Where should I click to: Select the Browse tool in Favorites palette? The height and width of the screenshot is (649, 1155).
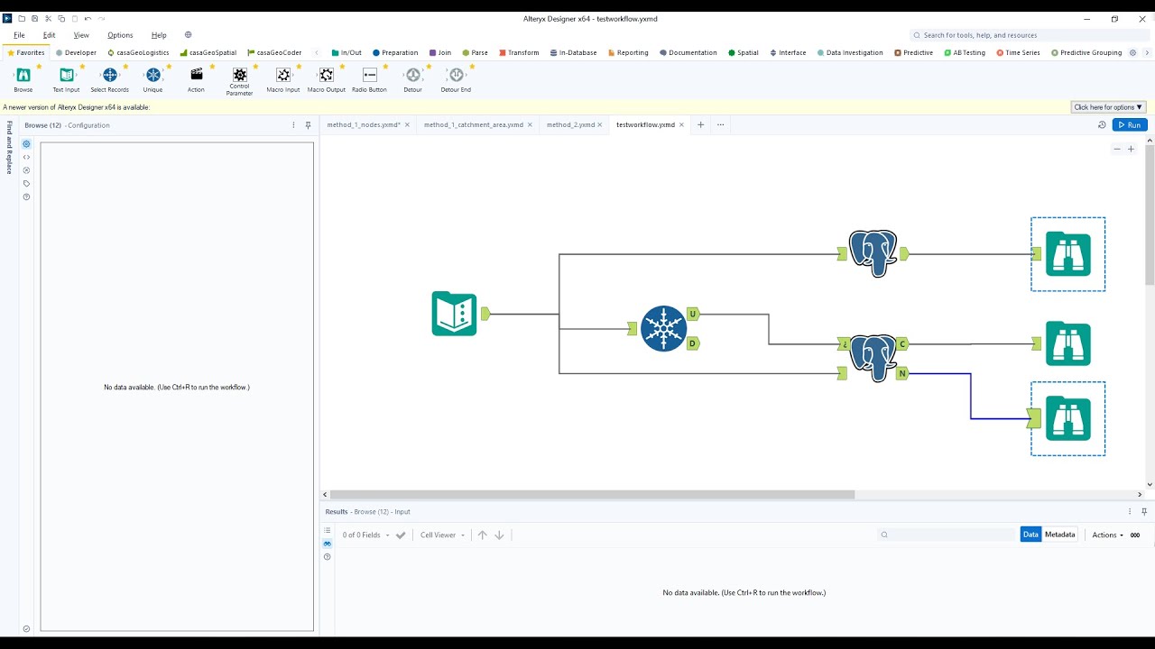click(23, 76)
